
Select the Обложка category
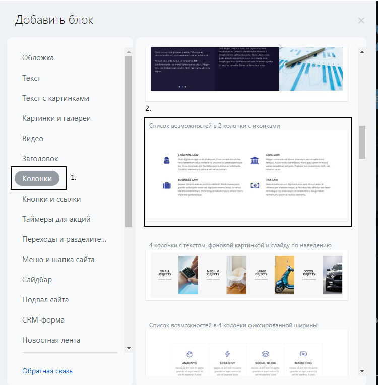pyautogui.click(x=38, y=58)
